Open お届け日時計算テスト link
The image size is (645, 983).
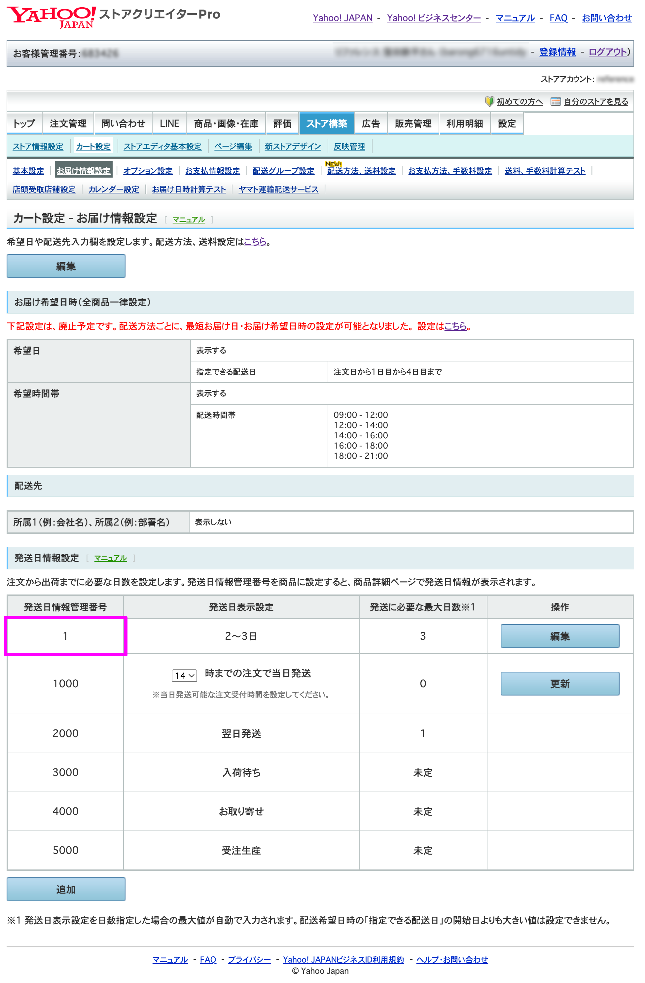pos(189,189)
